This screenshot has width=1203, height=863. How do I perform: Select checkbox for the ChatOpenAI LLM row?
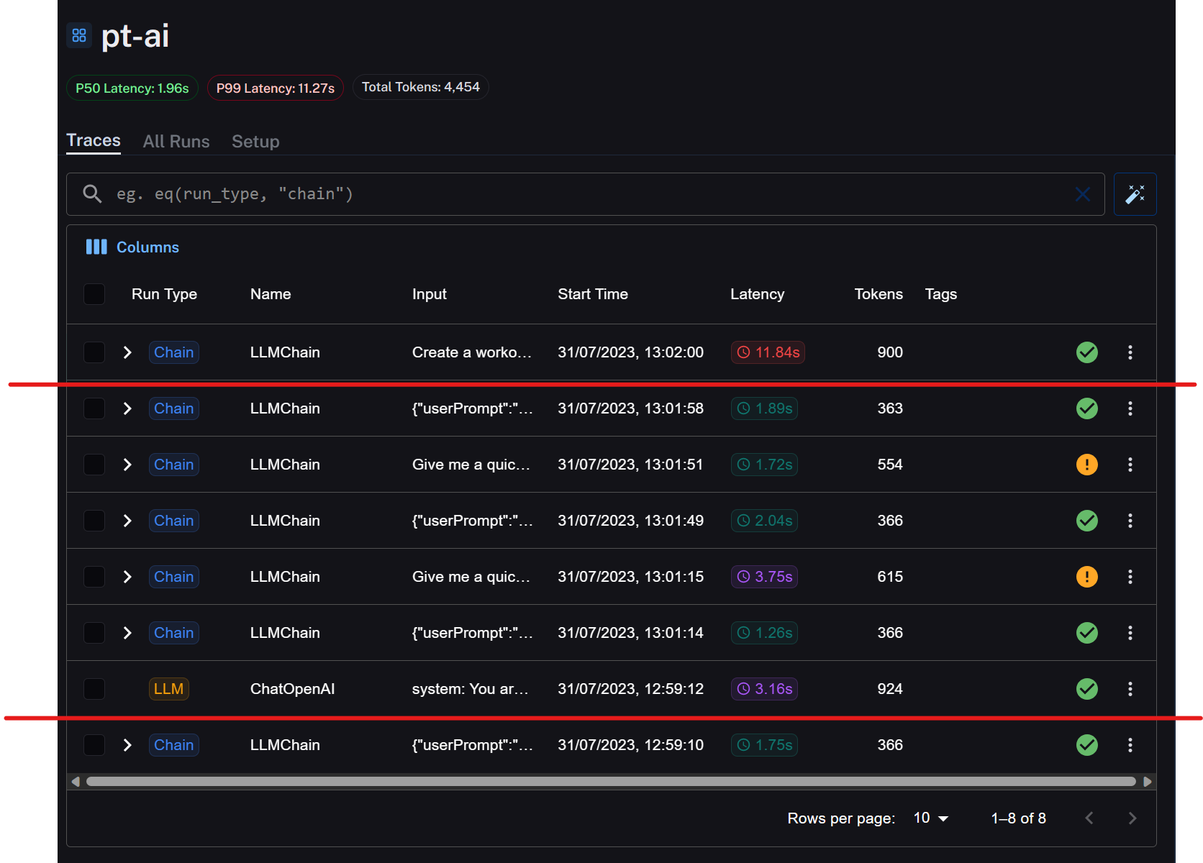(94, 689)
